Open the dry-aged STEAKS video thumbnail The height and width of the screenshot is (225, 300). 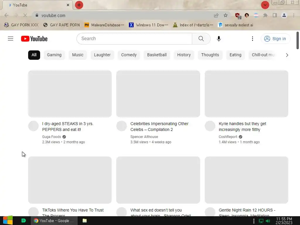(70, 93)
